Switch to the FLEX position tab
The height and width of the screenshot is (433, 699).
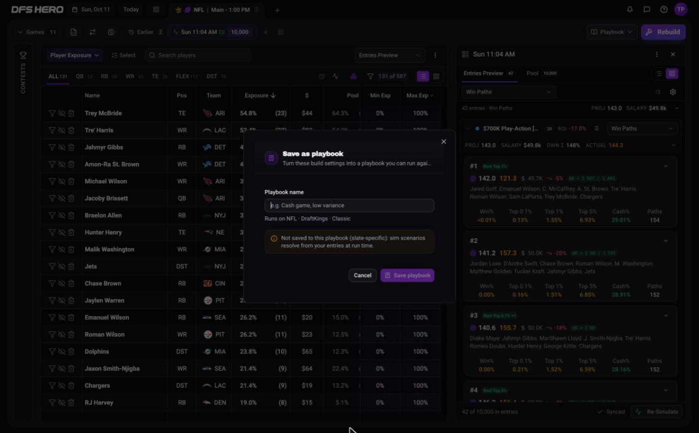pos(187,76)
